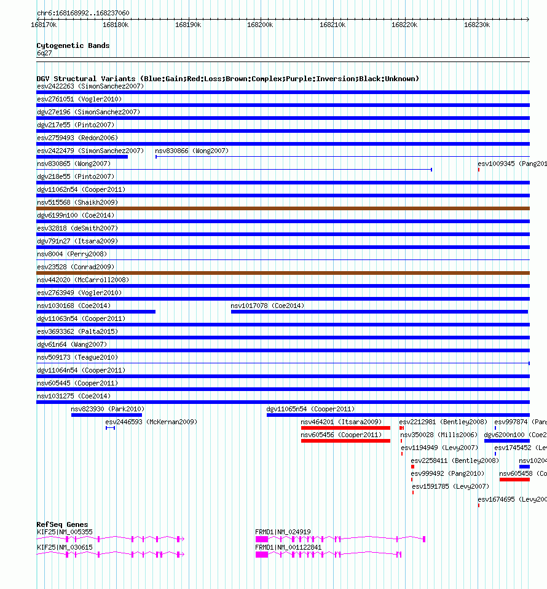Click the 168220k ruler tick label
Viewport: 547px width, 589px height.
click(404, 25)
